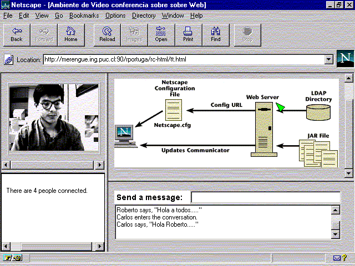Click the 'Updates Communicator' diagram label

pos(195,150)
